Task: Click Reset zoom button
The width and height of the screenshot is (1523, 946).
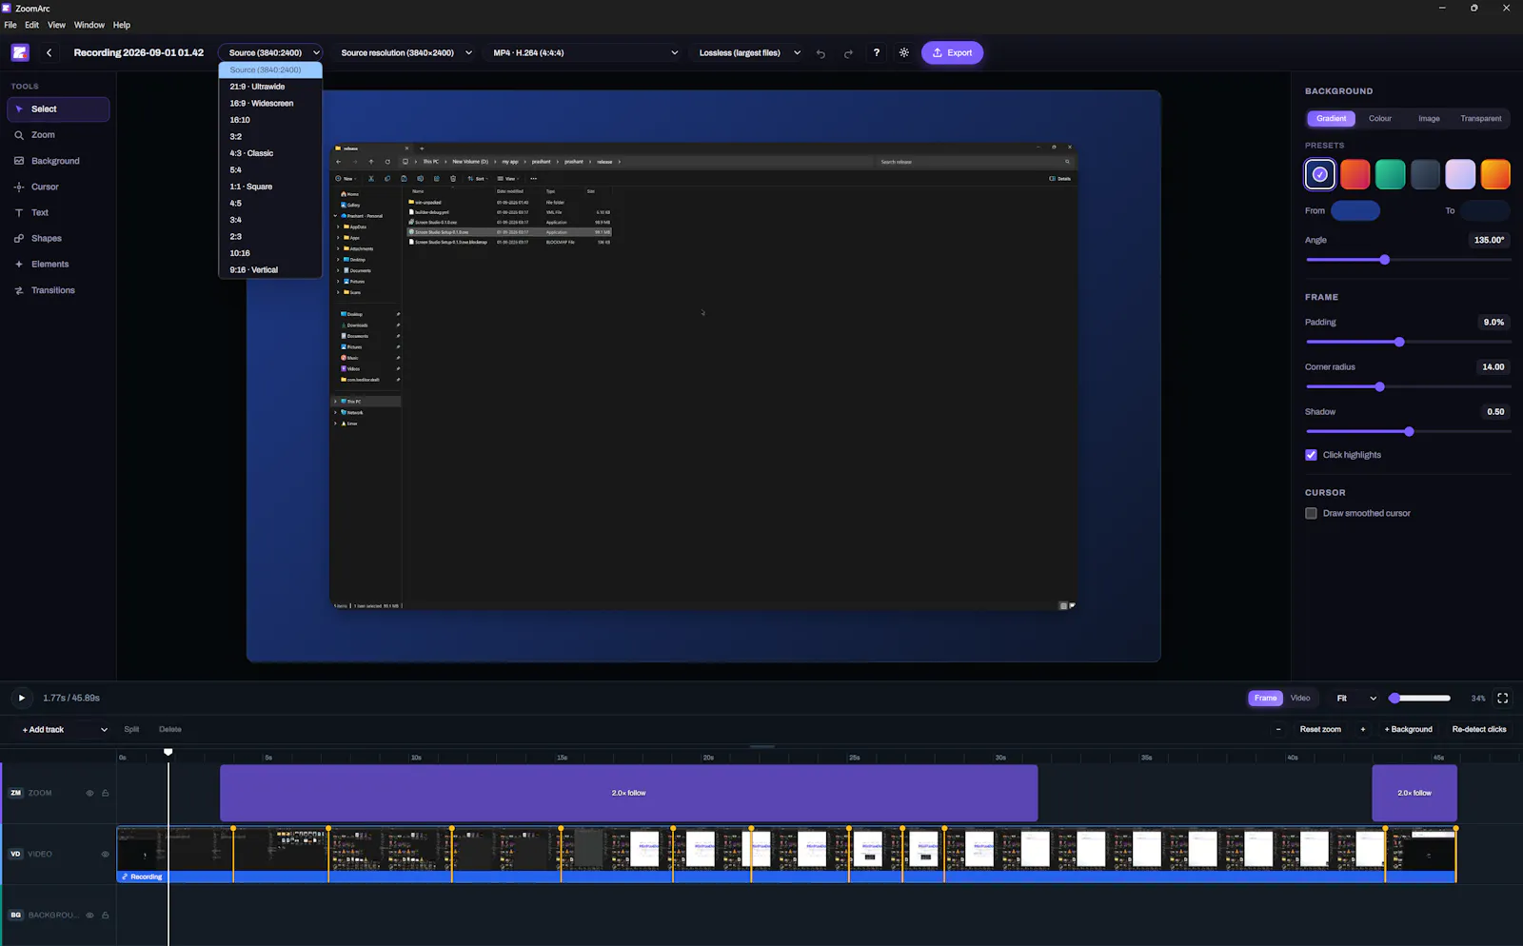Action: 1320,730
